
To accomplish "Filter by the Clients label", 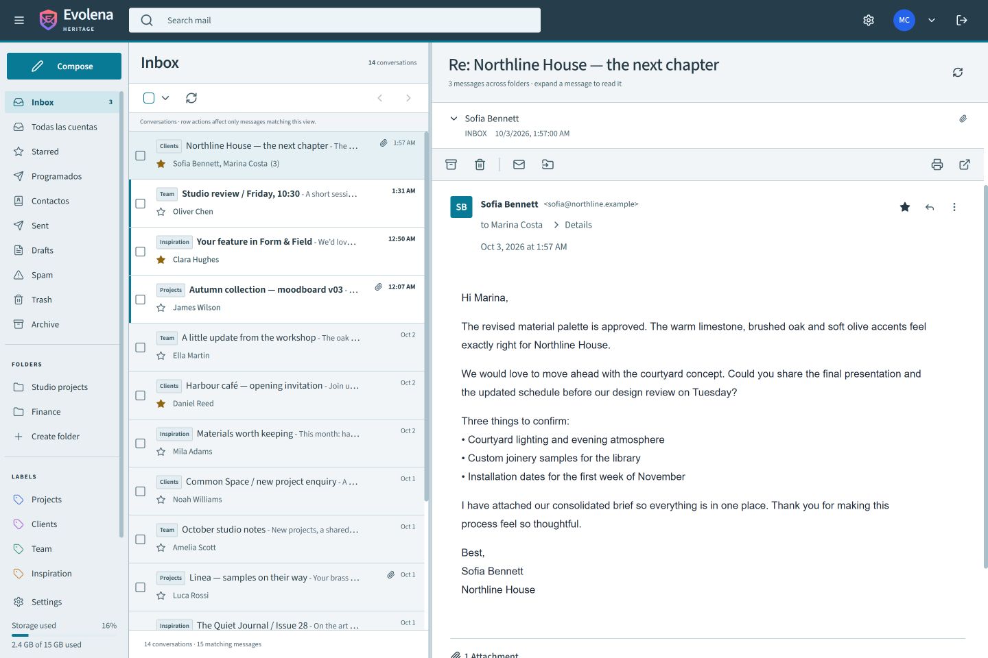I will point(62,524).
